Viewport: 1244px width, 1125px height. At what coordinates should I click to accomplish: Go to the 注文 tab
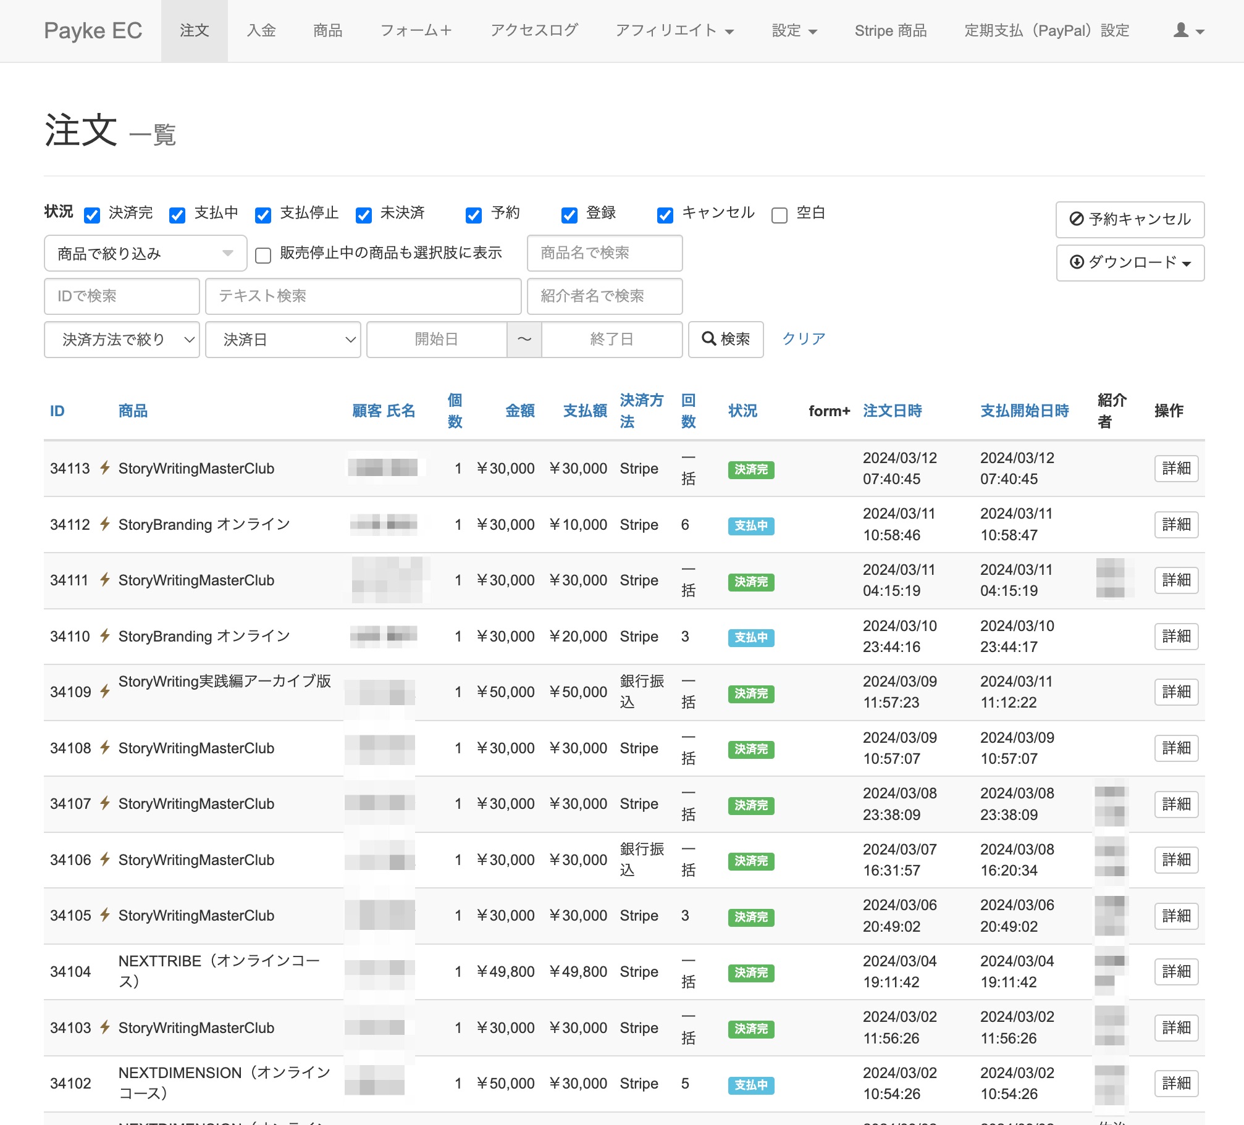195,30
